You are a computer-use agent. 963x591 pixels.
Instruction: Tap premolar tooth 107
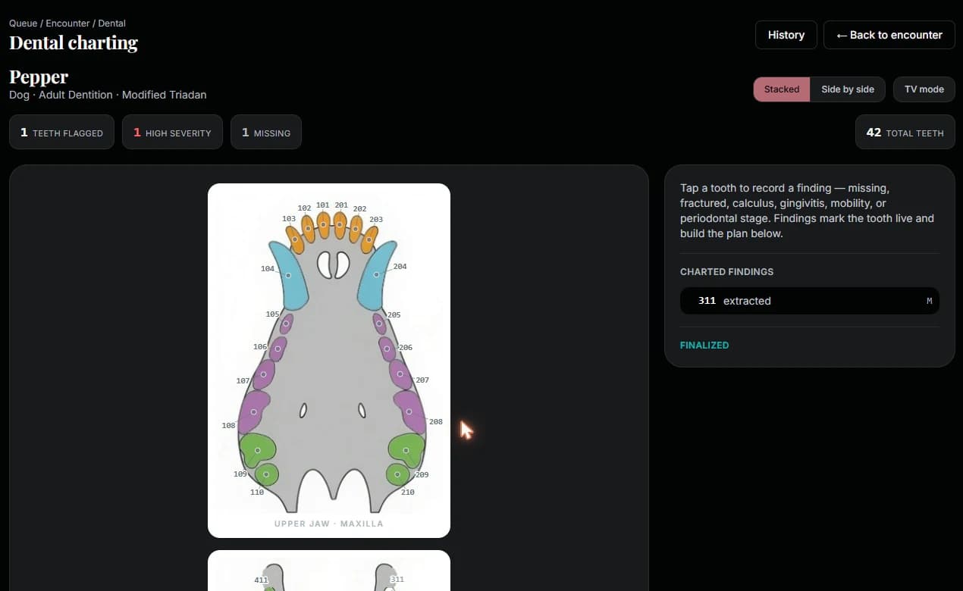click(263, 374)
